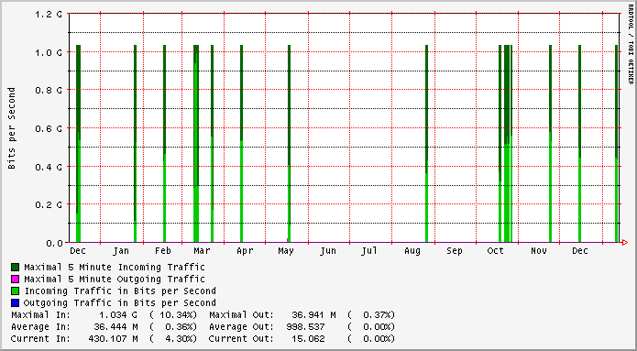Click the Aug month label on axis

pyautogui.click(x=412, y=251)
